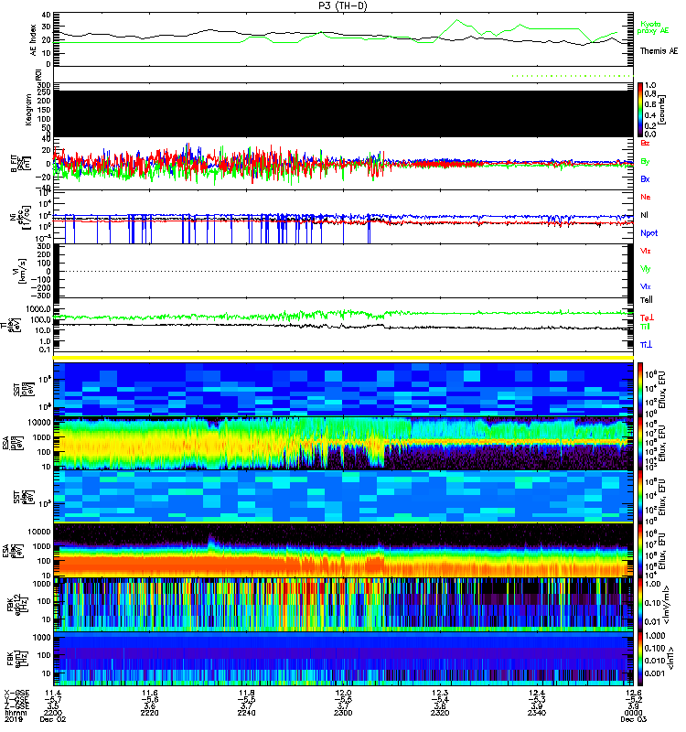Click the "2200" time axis label

(x=53, y=713)
